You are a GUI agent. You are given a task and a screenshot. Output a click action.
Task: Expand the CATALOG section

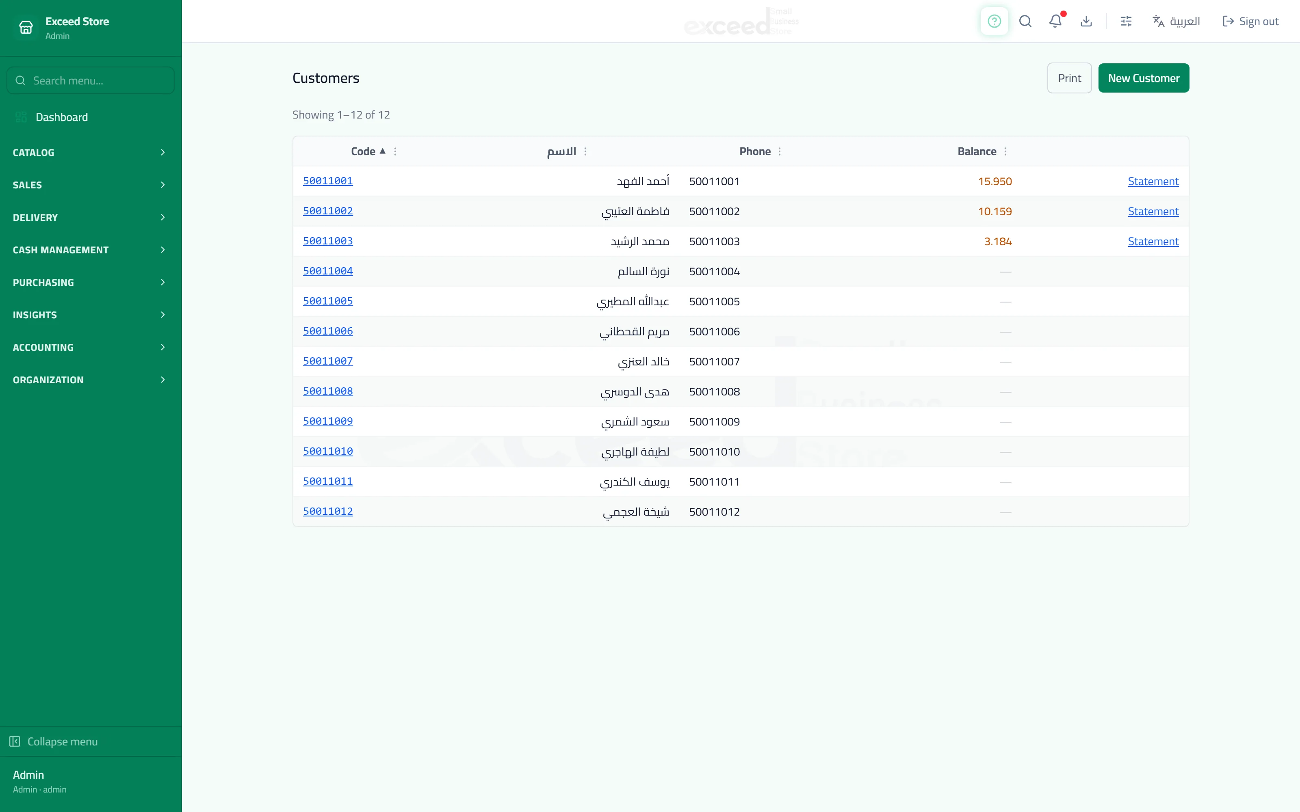coord(90,153)
